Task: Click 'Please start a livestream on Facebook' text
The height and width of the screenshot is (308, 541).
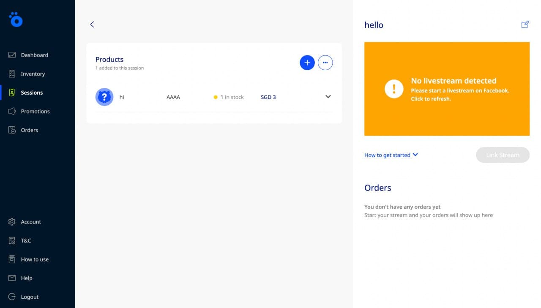Action: pyautogui.click(x=460, y=91)
